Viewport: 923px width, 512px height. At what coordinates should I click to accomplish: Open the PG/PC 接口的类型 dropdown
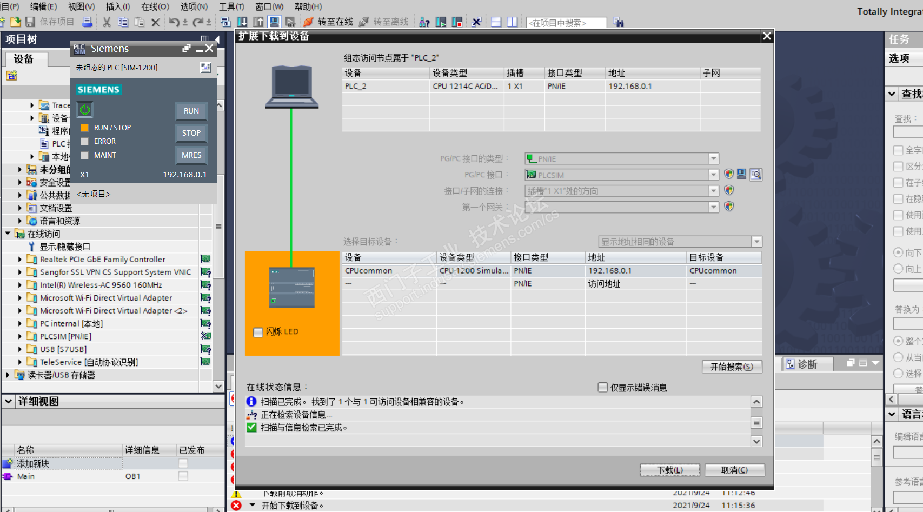[714, 159]
